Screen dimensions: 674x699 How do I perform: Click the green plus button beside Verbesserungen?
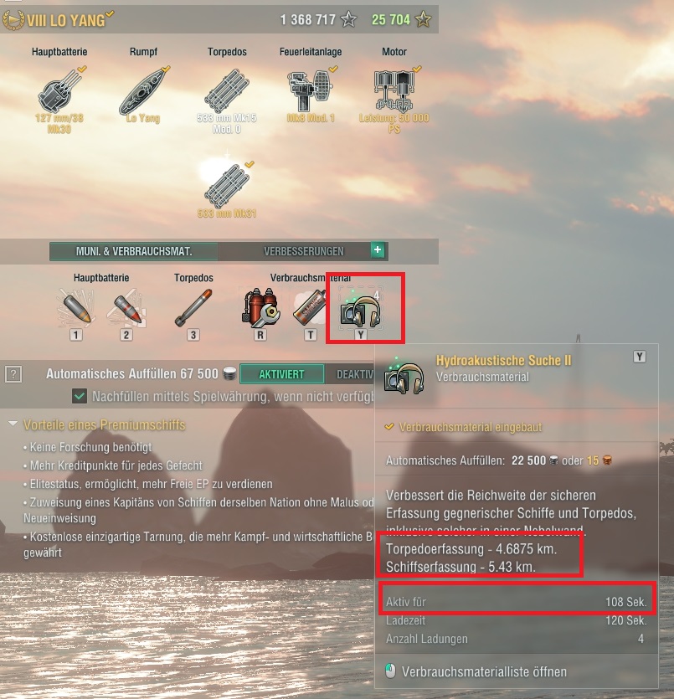coord(378,249)
